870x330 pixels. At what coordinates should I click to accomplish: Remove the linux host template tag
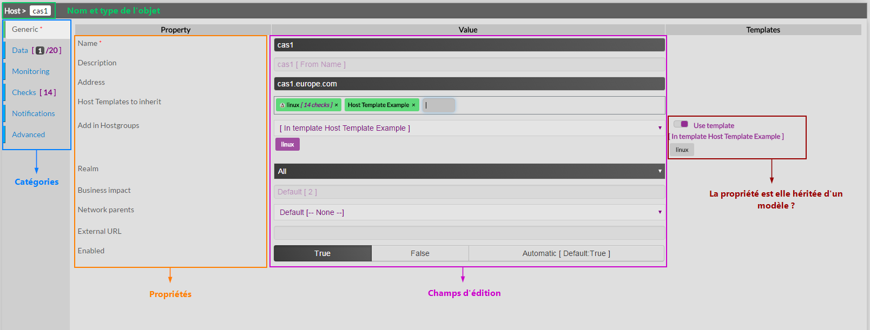[x=336, y=105]
